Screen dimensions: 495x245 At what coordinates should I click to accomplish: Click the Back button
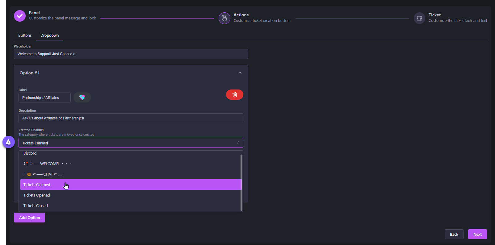454,234
